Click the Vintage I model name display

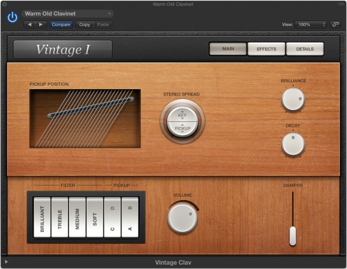63,49
